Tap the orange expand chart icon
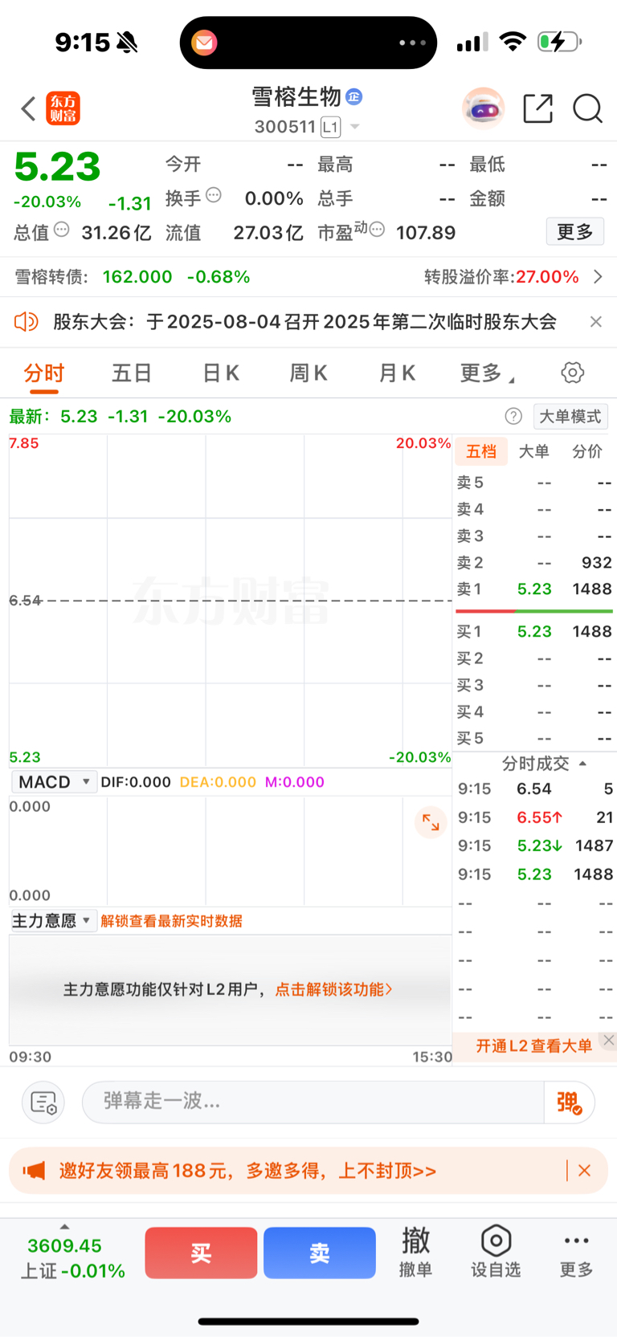This screenshot has width=617, height=1337. coord(431,822)
